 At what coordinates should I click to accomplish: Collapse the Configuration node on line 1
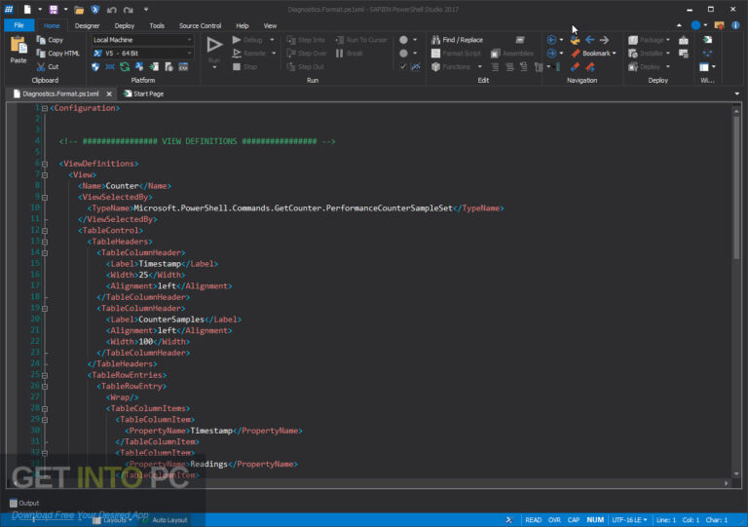(x=45, y=108)
